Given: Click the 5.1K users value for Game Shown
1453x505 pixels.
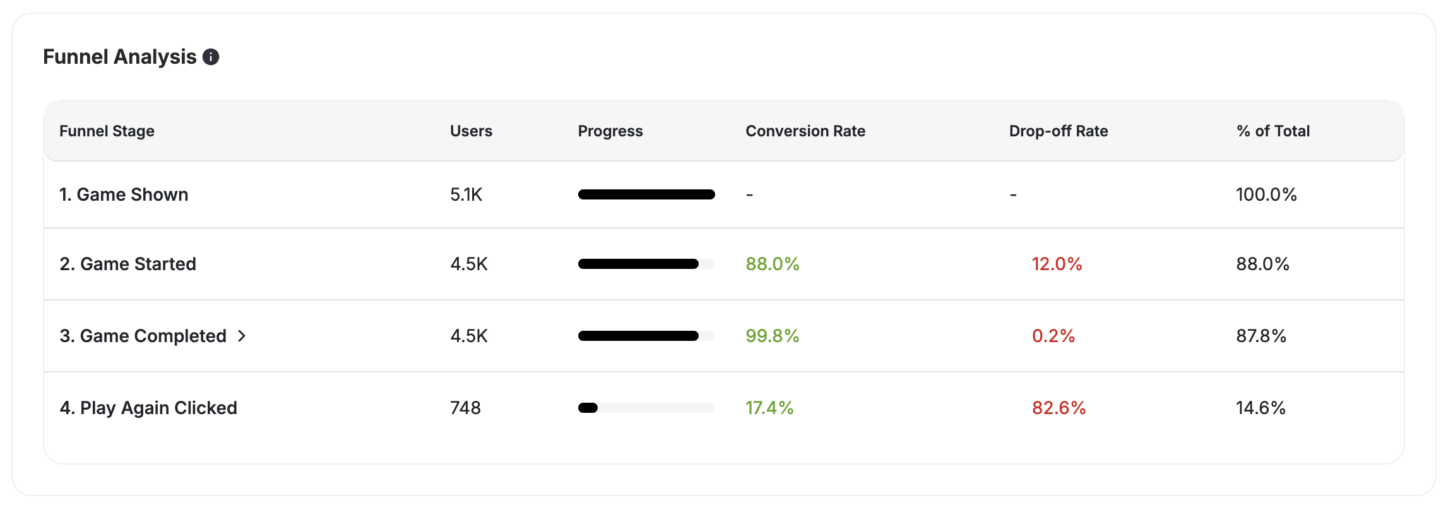Looking at the screenshot, I should click(465, 194).
